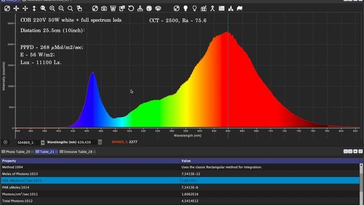Screen dimensions: 364x205
Task: Click the circled X icon below graph
Action: click(x=5, y=142)
